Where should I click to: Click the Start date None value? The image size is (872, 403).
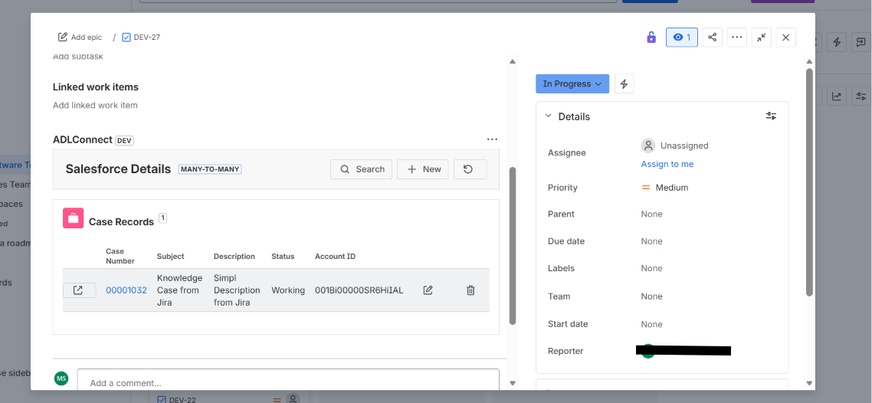(652, 324)
